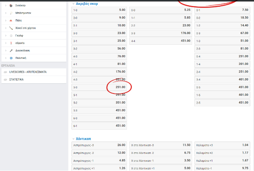Expand the Πολιτική category chevron

pyautogui.click(x=6, y=58)
